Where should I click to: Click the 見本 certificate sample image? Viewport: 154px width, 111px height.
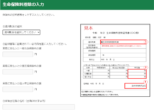point(115,60)
